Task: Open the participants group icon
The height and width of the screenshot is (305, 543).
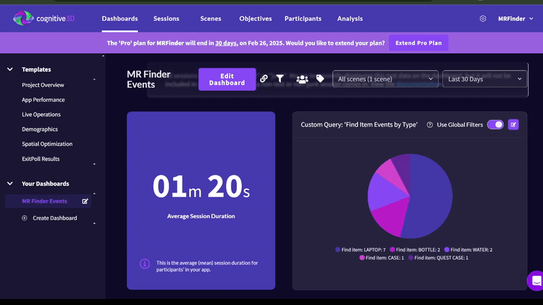Action: click(302, 79)
